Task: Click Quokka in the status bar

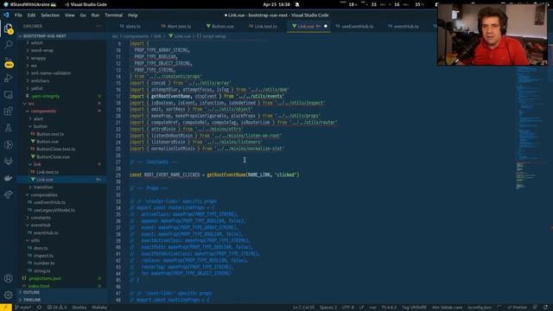Action: [x=79, y=308]
